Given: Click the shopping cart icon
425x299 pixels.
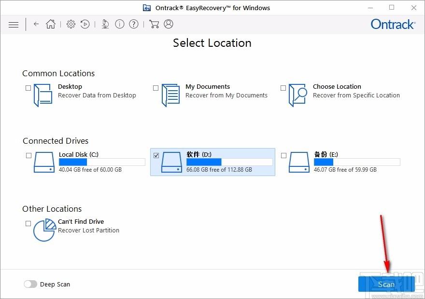Looking at the screenshot, I should click(154, 24).
